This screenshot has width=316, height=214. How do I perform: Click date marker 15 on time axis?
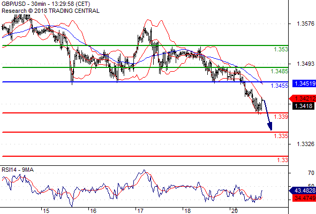(x=46, y=211)
